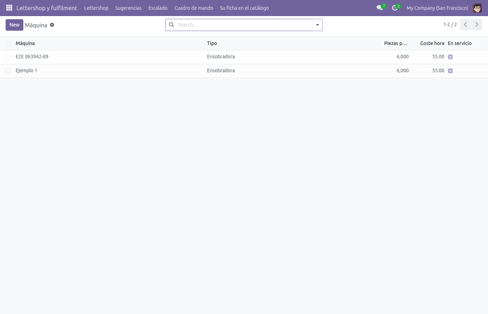Go to previous page arrow
Image resolution: width=488 pixels, height=314 pixels.
465,24
